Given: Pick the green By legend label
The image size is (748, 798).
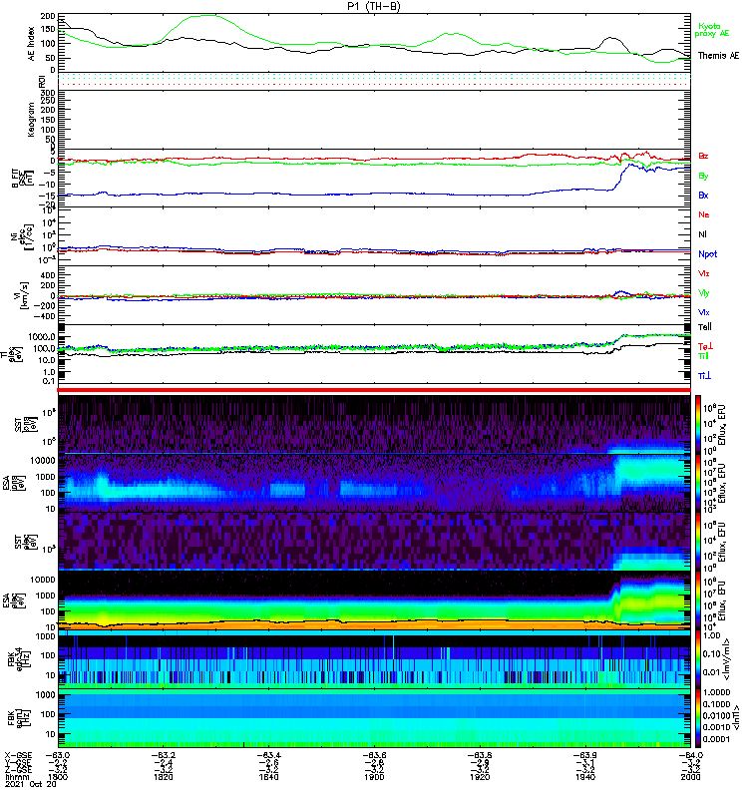Looking at the screenshot, I should [x=703, y=177].
